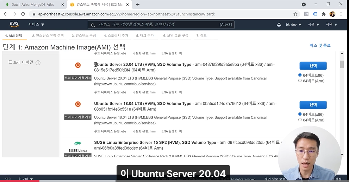This screenshot has width=349, height=182.
Task: Select 64-bit (Arm) for Ubuntu 18.04
Action: coord(300,119)
